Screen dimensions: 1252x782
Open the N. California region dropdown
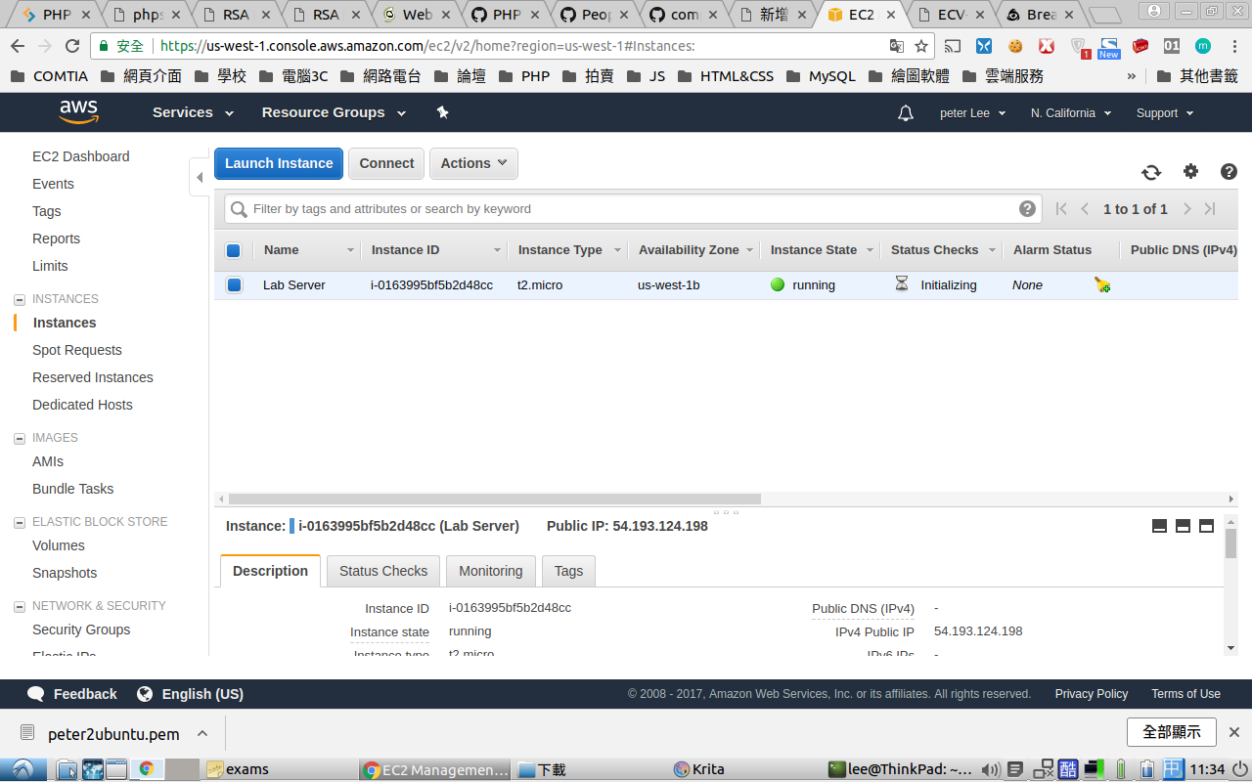[1070, 113]
